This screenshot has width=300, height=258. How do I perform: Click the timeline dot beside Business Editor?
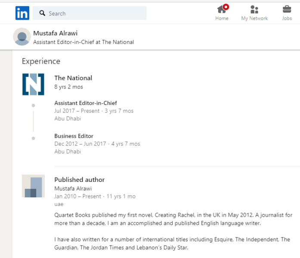pos(33,138)
